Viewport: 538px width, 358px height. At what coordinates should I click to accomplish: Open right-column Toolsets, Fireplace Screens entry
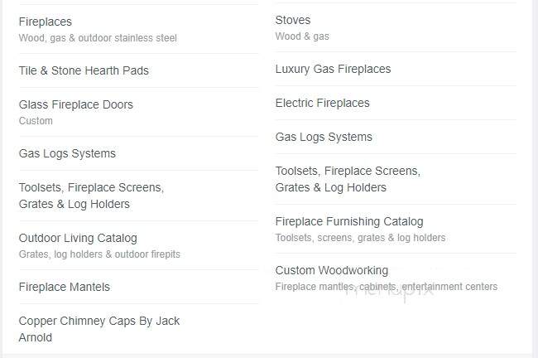pos(348,179)
